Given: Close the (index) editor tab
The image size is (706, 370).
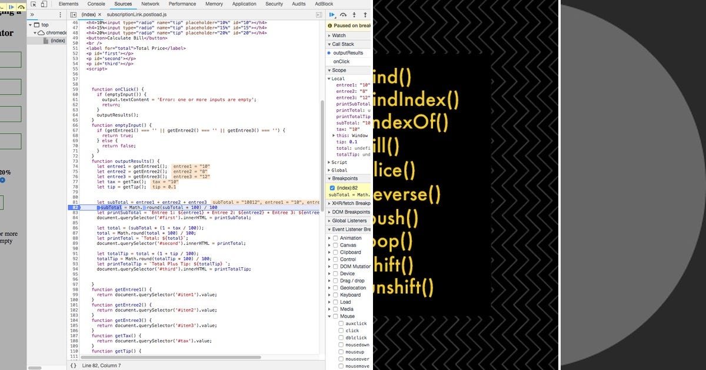Looking at the screenshot, I should pos(99,14).
